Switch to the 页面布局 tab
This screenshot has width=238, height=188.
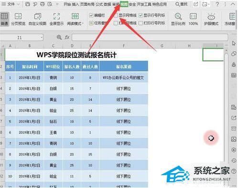tap(87, 4)
